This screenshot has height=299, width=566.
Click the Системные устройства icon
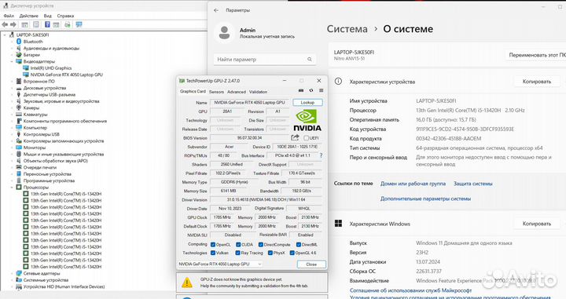(x=19, y=280)
